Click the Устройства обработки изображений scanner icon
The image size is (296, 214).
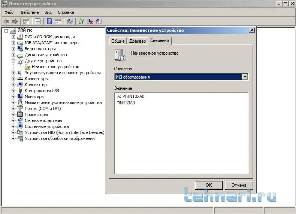point(20,138)
